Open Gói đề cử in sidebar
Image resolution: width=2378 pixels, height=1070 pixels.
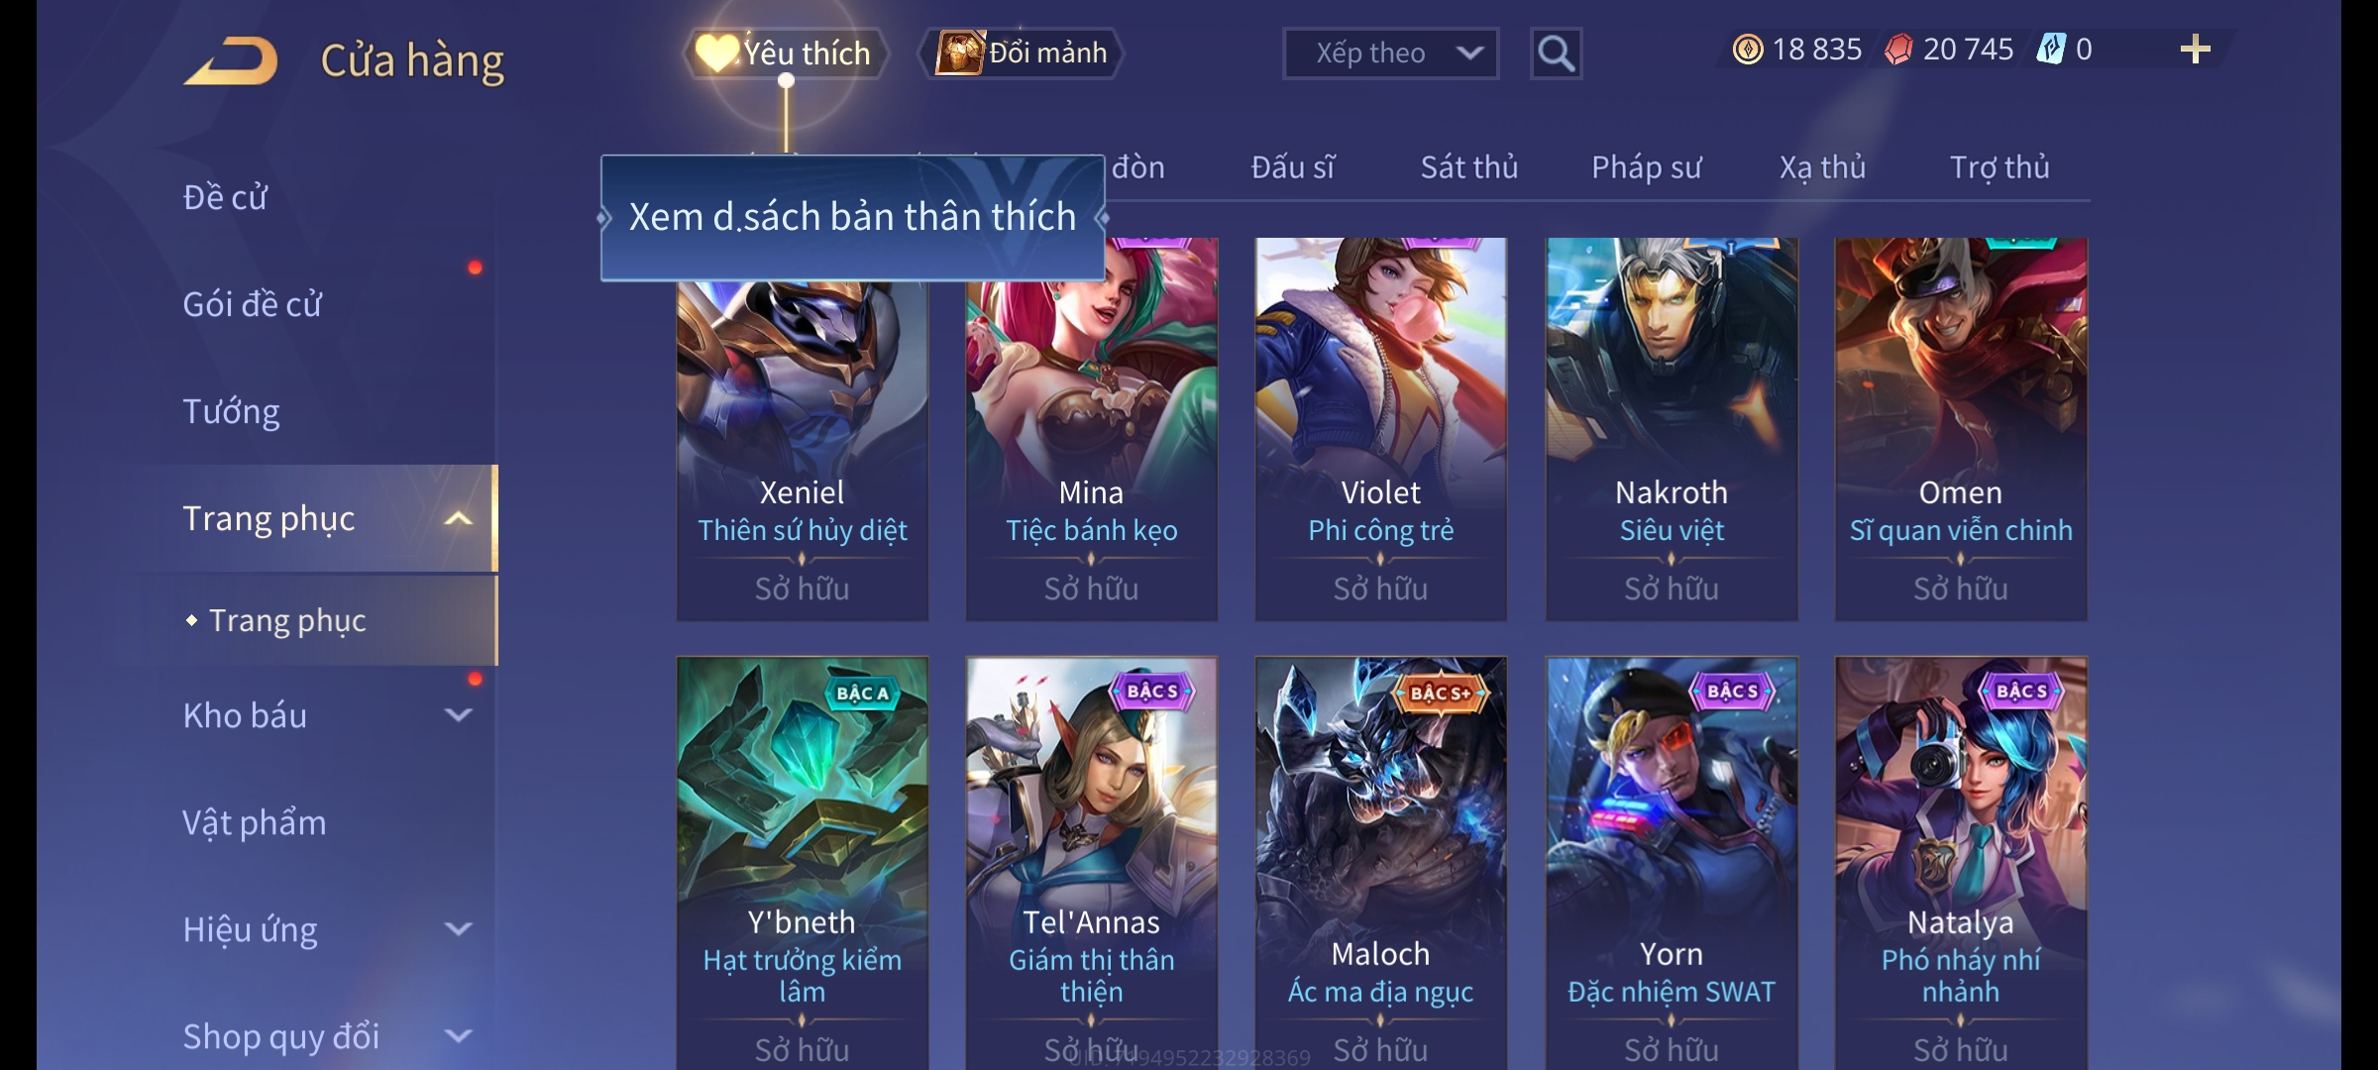pyautogui.click(x=252, y=304)
